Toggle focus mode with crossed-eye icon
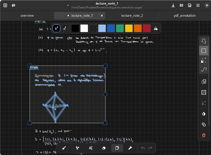This screenshot has height=155, width=211. 14,5
